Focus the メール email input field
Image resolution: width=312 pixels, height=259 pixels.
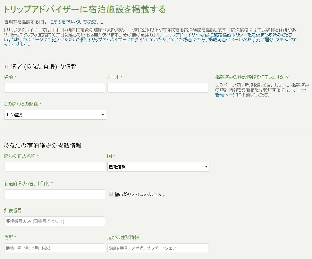[158, 88]
